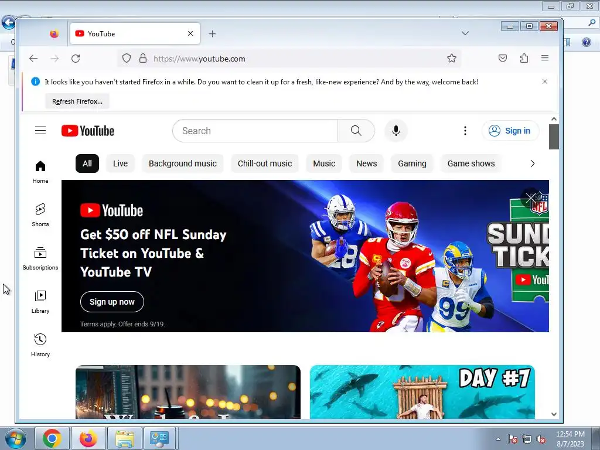The image size is (600, 450).
Task: Open Action Center flag tray icon
Action: click(x=513, y=439)
